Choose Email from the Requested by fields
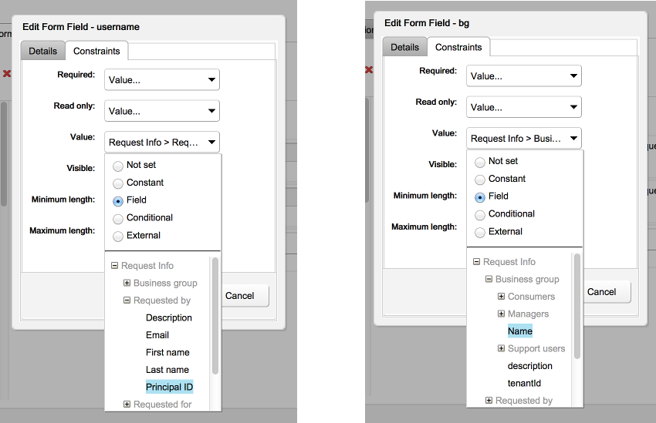Image resolution: width=656 pixels, height=423 pixels. [157, 335]
